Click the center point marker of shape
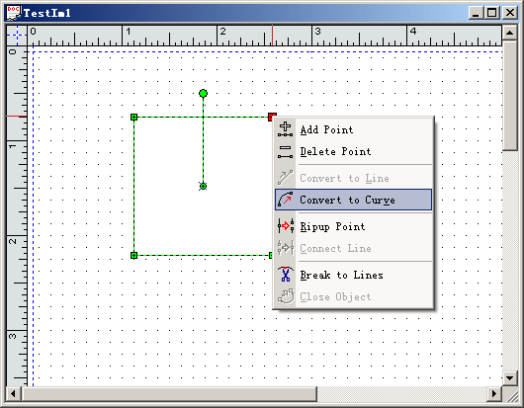The height and width of the screenshot is (408, 524). coord(203,186)
